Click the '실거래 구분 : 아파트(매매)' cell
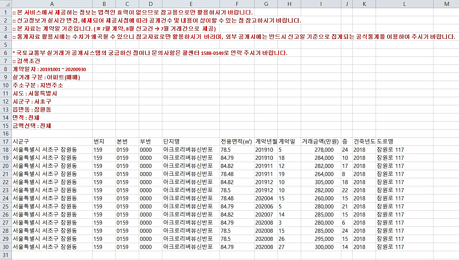 pos(52,77)
